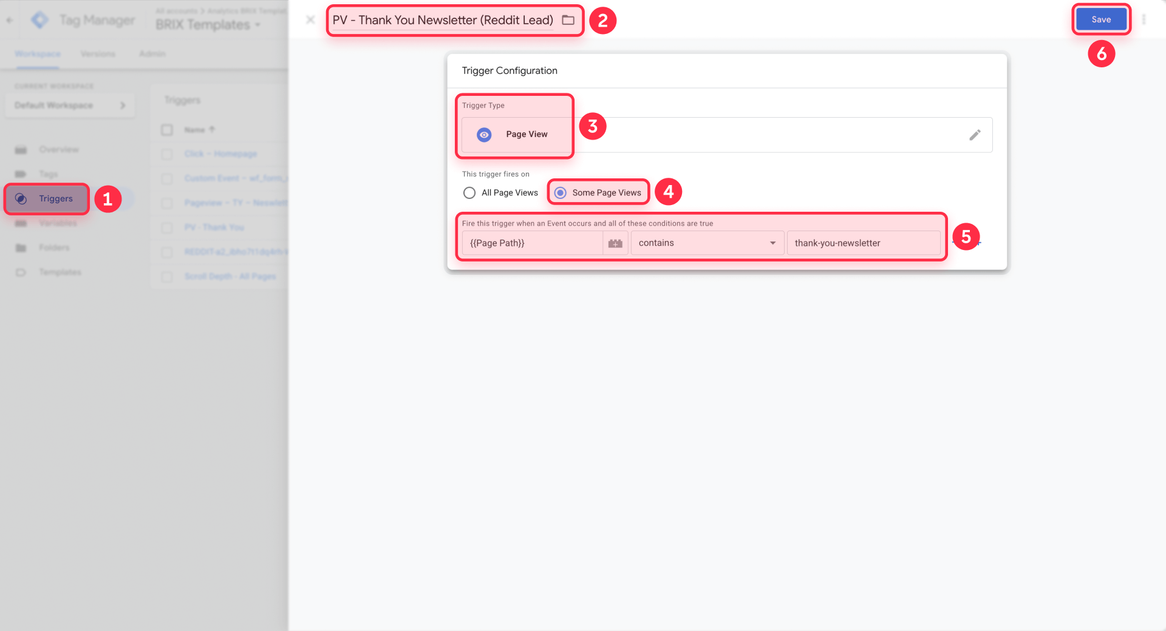Open Overview in the sidebar
The width and height of the screenshot is (1166, 631).
(59, 149)
